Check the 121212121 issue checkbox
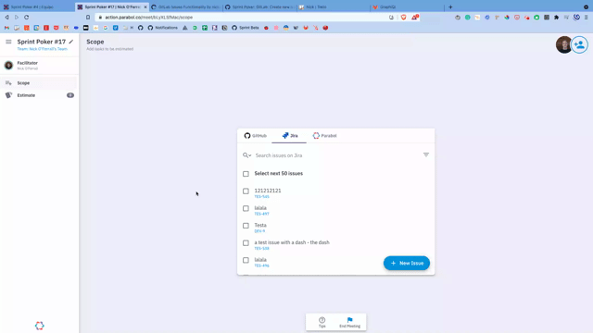 click(246, 191)
